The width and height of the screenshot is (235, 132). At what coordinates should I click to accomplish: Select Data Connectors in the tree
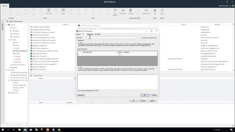[21, 51]
